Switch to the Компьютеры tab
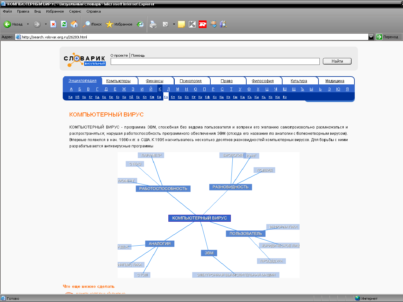Viewport: 403px width, 302px height. point(118,81)
